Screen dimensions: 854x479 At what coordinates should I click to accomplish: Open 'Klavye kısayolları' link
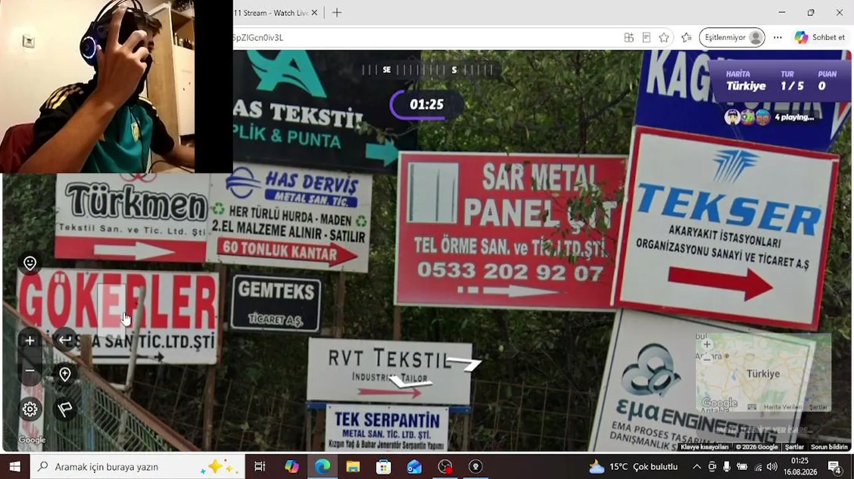click(x=704, y=447)
